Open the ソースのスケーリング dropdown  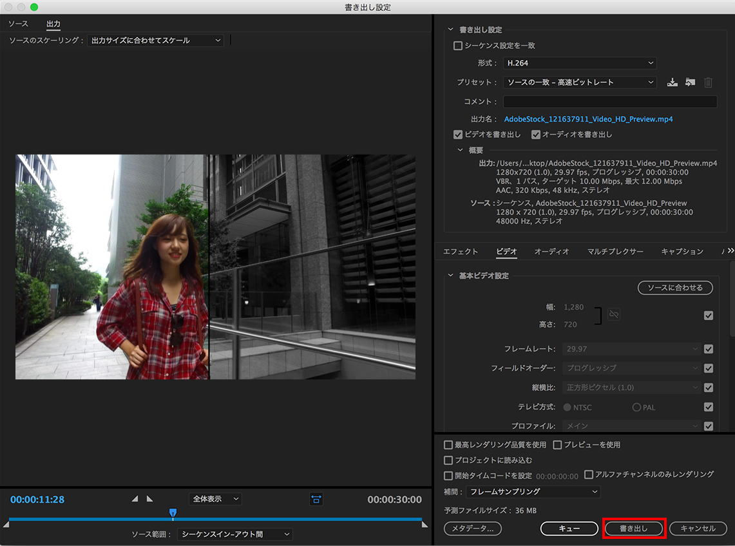click(156, 41)
